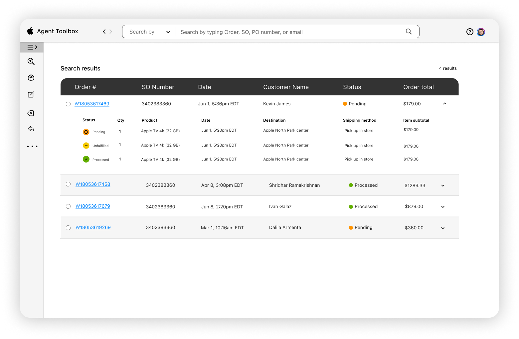
Task: Click the cancel delete icon in the sidebar
Action: point(31,113)
